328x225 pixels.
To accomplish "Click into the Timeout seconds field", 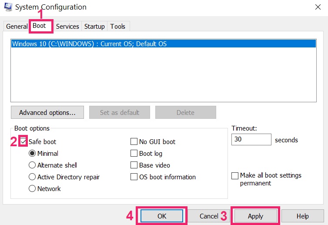I will (251, 139).
